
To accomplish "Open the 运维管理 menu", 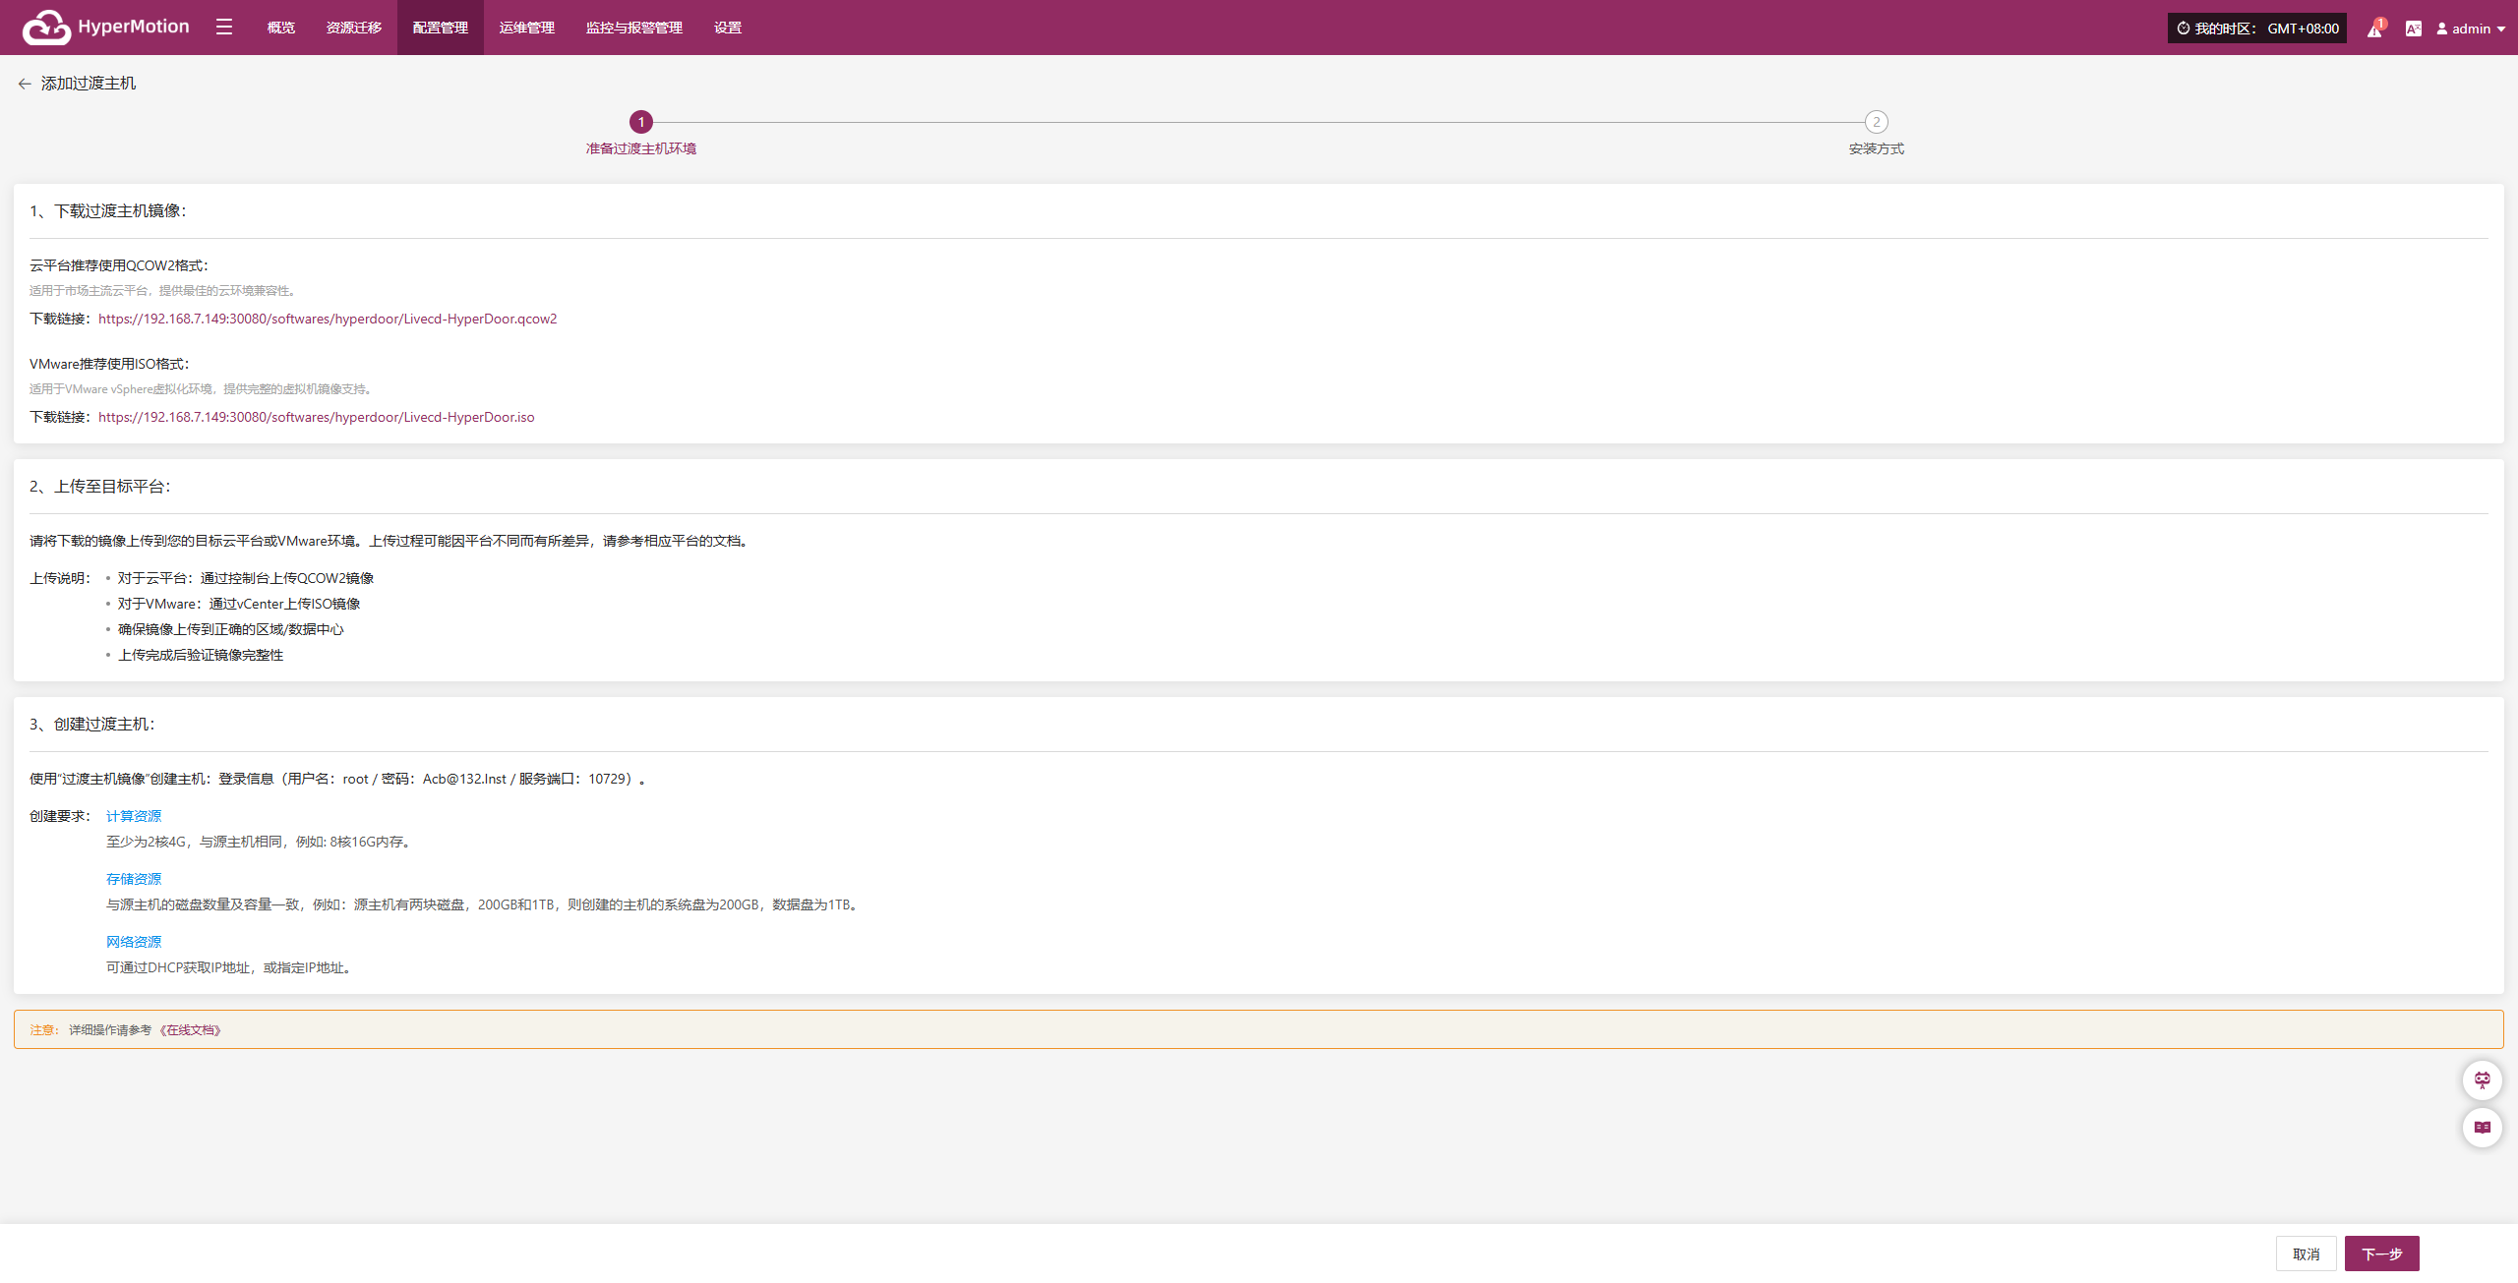I will coord(527,28).
